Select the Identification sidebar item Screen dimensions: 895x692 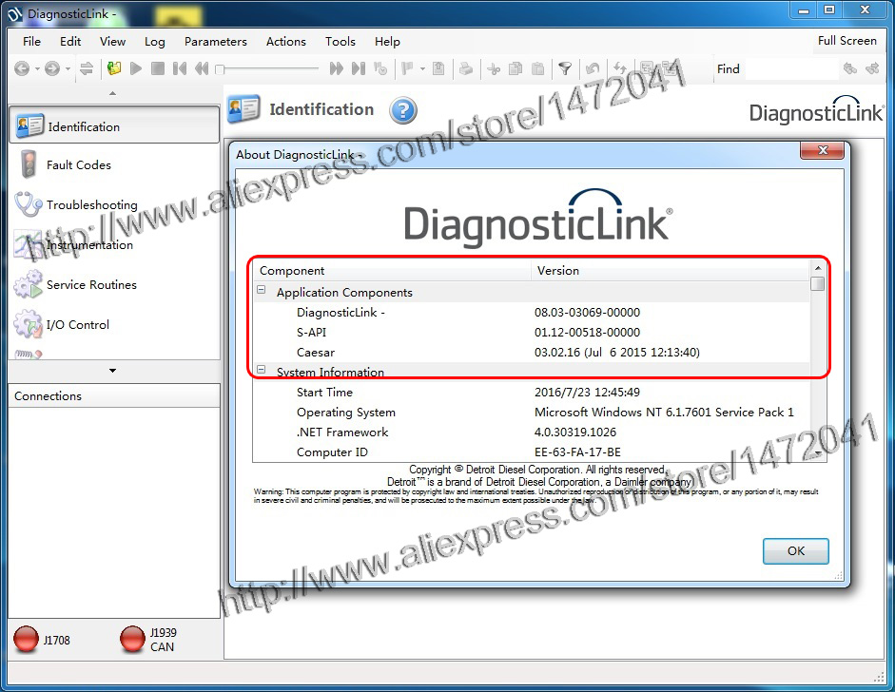pos(84,126)
